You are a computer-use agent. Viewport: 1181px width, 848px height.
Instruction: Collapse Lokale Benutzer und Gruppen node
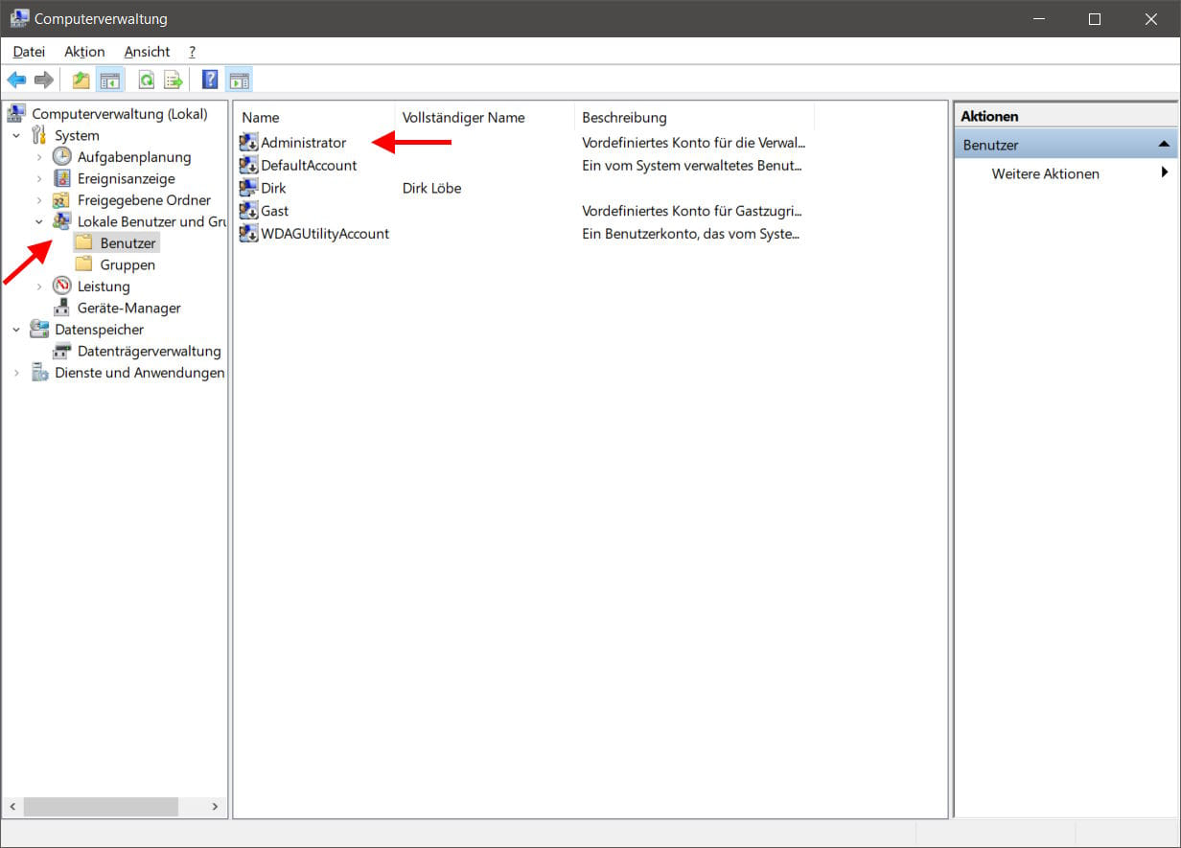tap(39, 222)
